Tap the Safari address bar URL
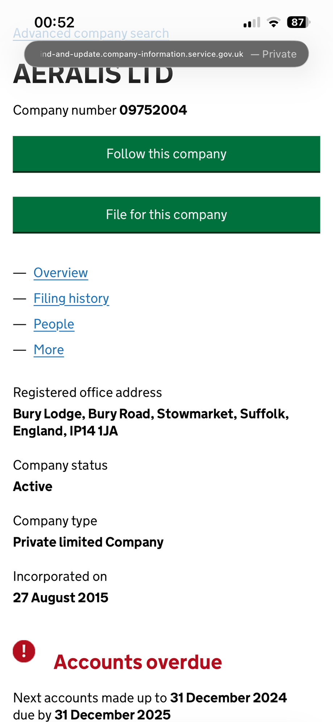Image resolution: width=333 pixels, height=722 pixels. 142,54
